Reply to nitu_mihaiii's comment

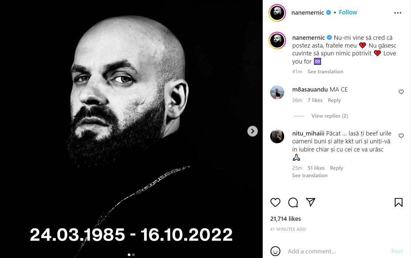coord(337,168)
